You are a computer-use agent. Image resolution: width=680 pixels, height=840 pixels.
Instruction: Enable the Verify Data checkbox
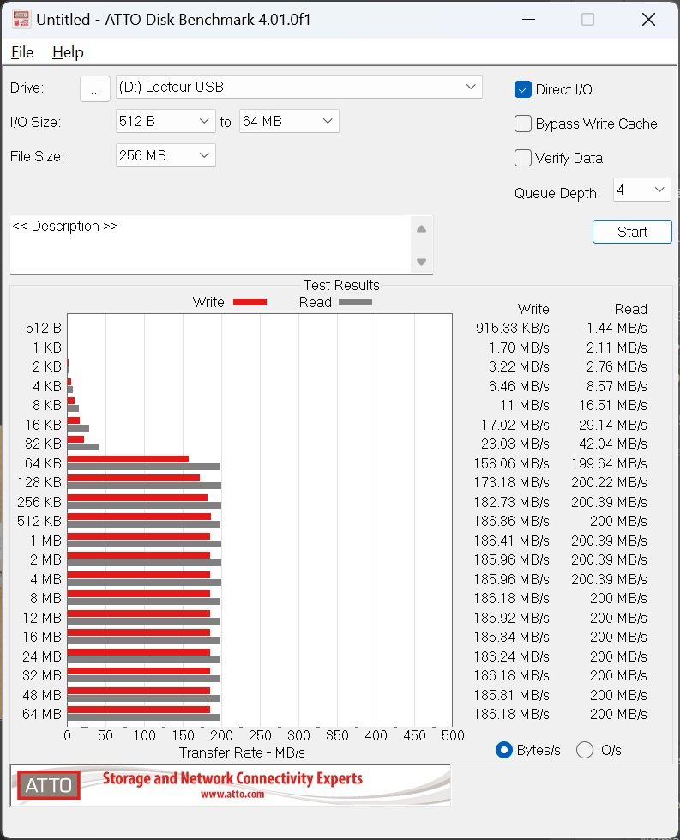[522, 158]
